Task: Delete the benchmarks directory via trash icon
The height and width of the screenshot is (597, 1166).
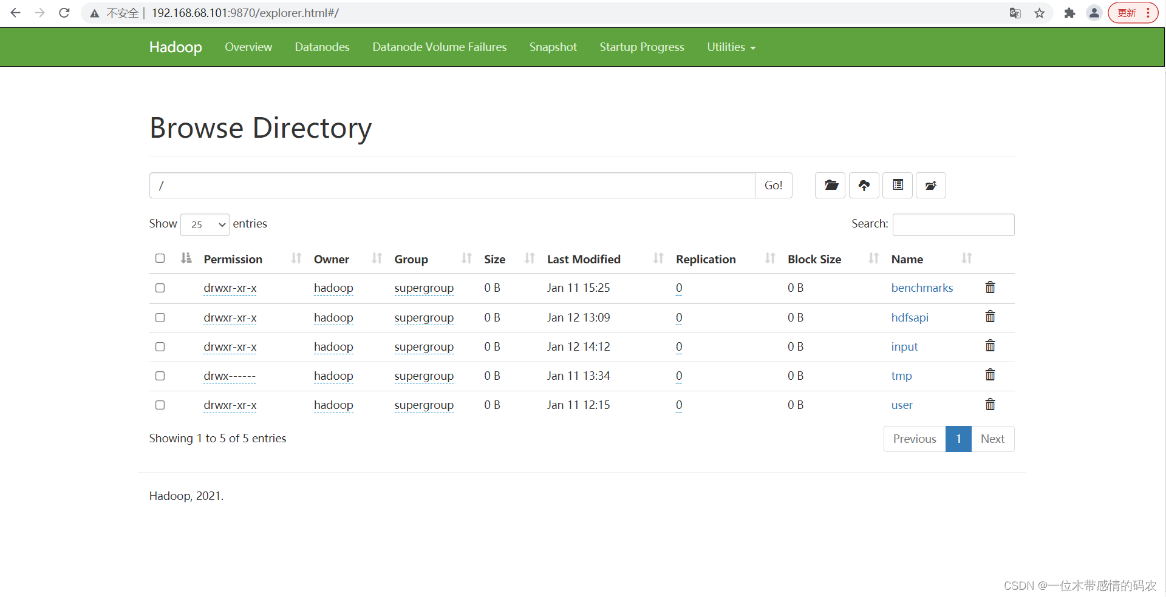Action: point(990,288)
